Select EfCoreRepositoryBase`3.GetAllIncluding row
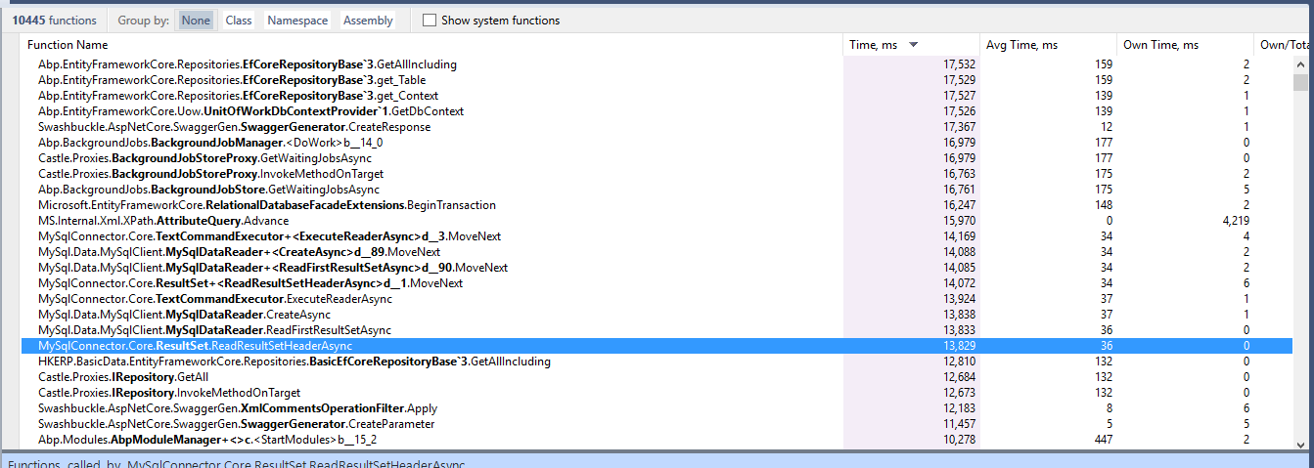The image size is (1314, 468). pyautogui.click(x=657, y=64)
